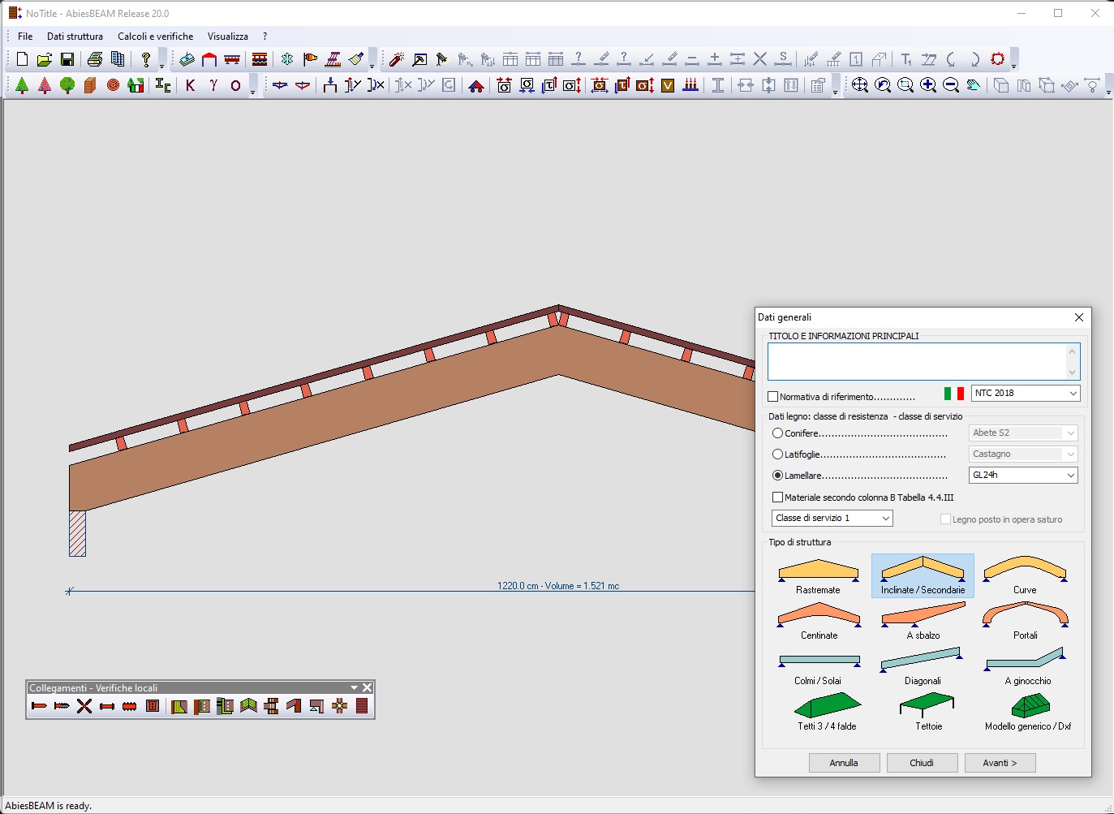Click the X cross icon in the top toolbar
The width and height of the screenshot is (1114, 814).
click(760, 59)
